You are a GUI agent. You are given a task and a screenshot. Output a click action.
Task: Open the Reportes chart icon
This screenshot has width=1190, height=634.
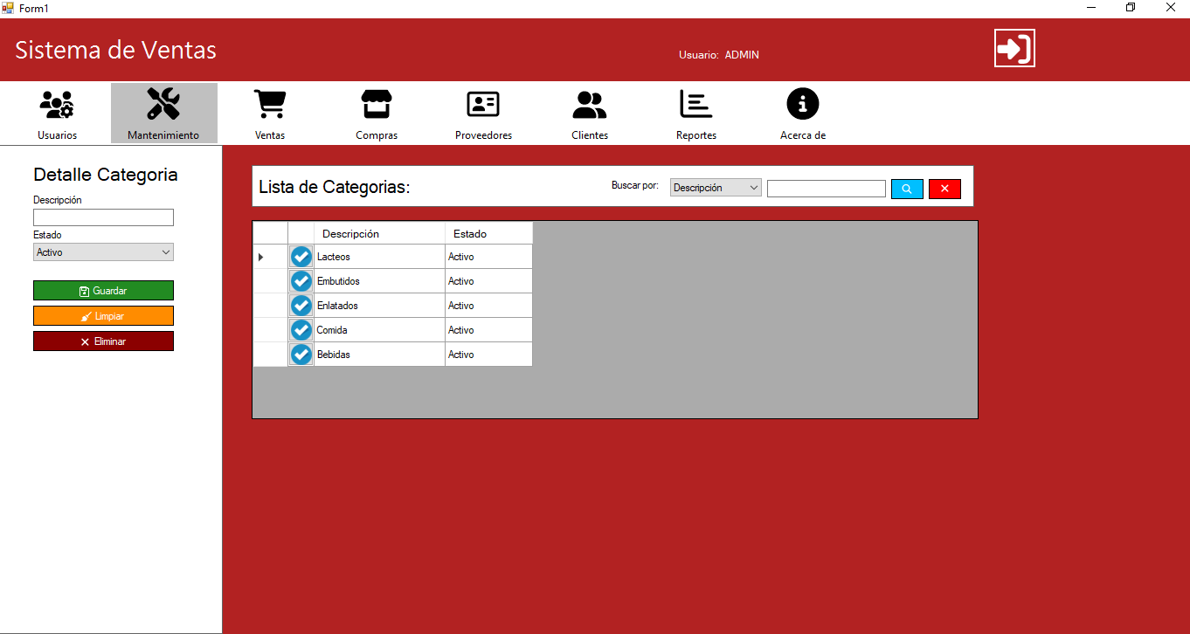coord(696,105)
